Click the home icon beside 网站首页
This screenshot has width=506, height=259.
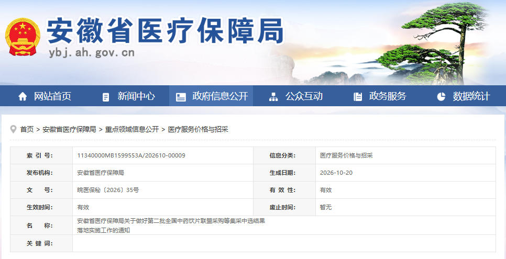[23, 96]
